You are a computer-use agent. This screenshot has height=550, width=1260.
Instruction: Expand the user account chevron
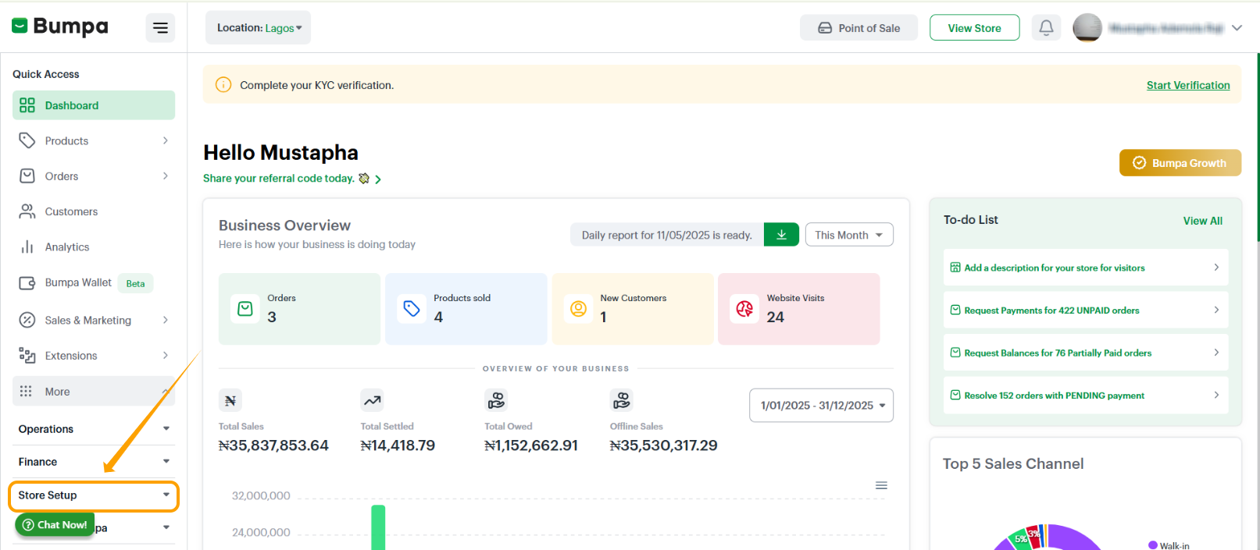coord(1237,28)
